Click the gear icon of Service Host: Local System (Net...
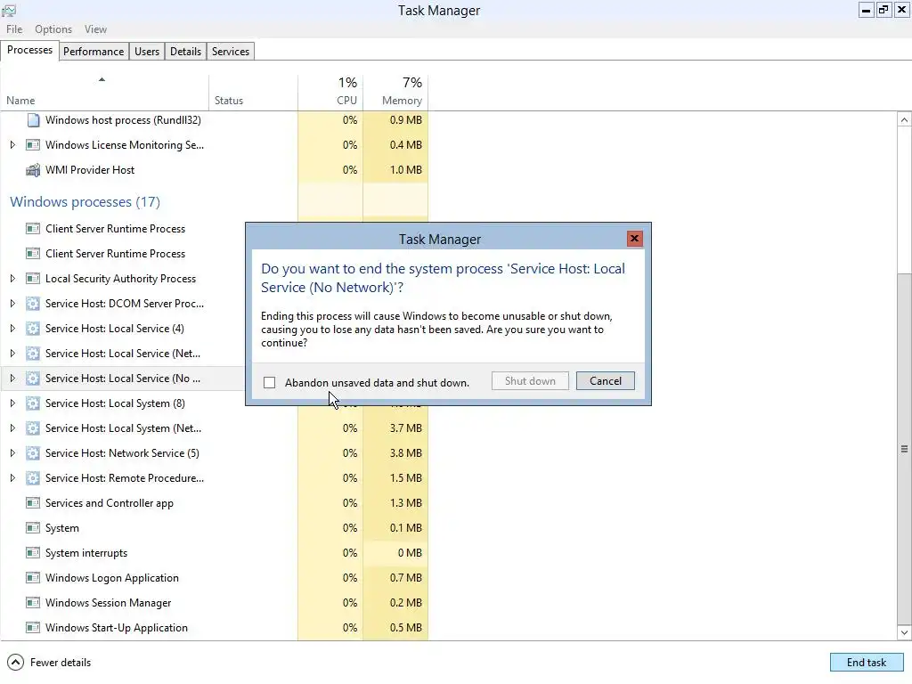This screenshot has height=684, width=912. click(x=33, y=428)
